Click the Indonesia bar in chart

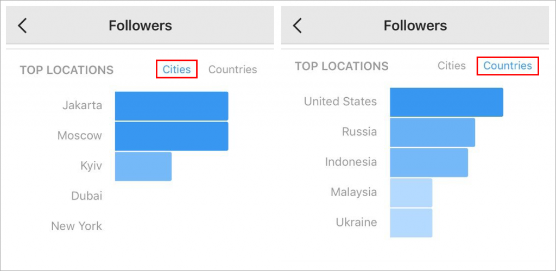(x=429, y=162)
